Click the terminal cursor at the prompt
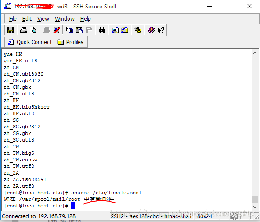The image size is (260, 222). (72, 206)
